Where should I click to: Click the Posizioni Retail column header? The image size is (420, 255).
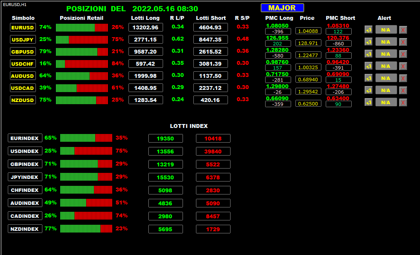pos(81,18)
